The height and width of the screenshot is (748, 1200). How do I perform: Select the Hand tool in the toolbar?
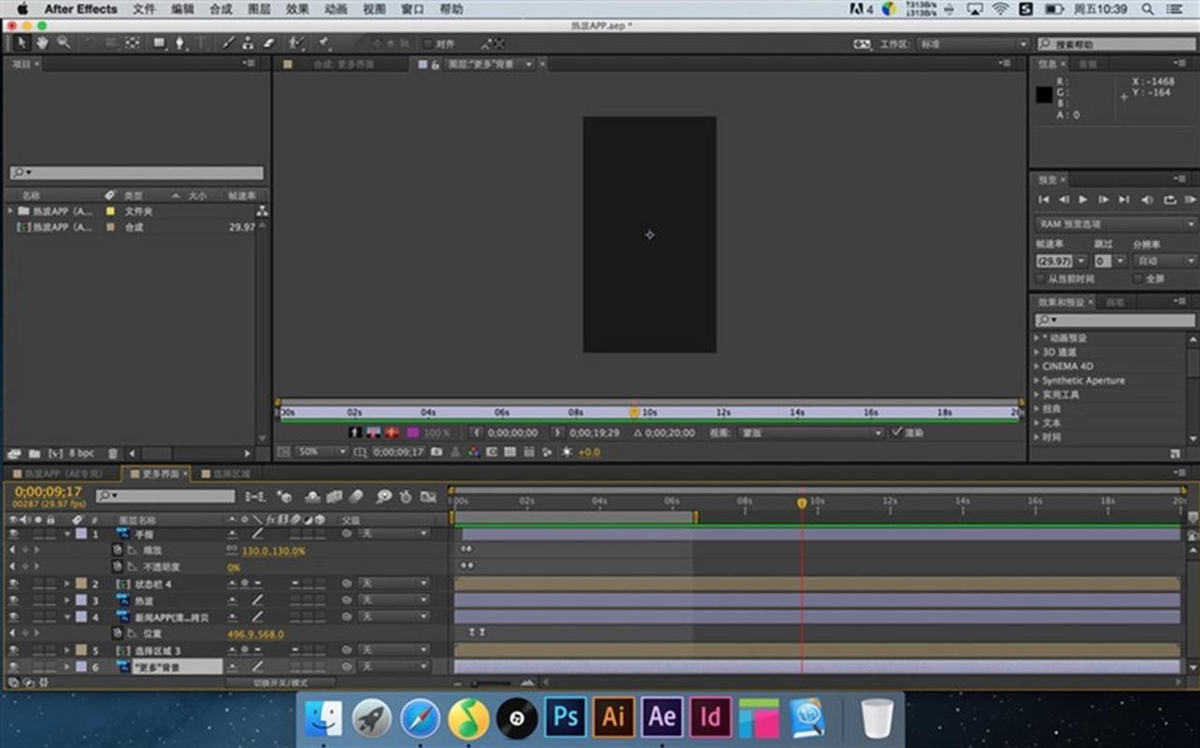(43, 43)
